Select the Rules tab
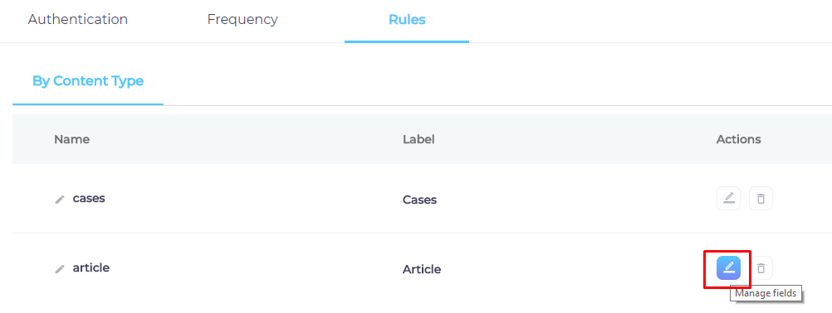 pyautogui.click(x=407, y=20)
